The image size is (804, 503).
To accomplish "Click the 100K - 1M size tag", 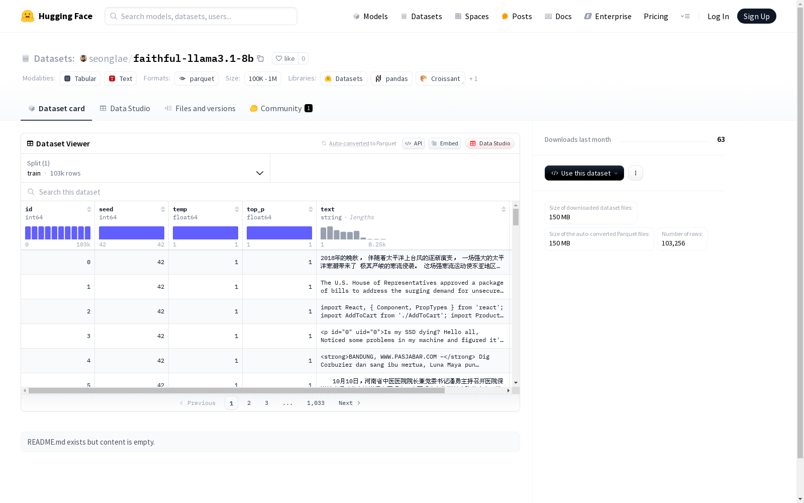I will [x=262, y=78].
